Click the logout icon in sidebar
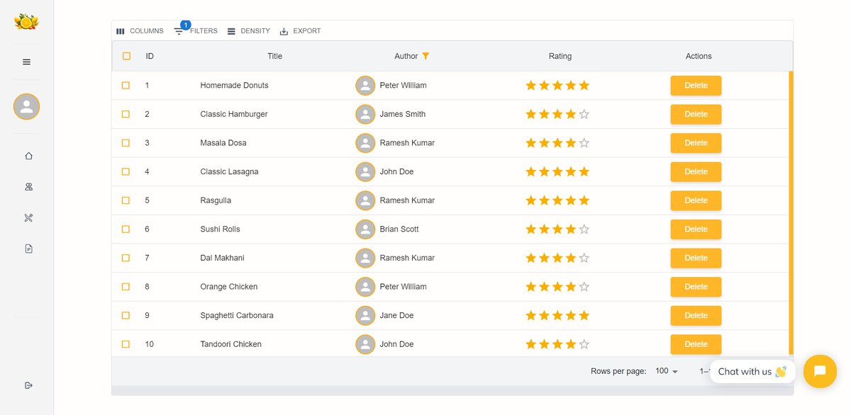Viewport: 851px width, 415px height. pos(28,385)
